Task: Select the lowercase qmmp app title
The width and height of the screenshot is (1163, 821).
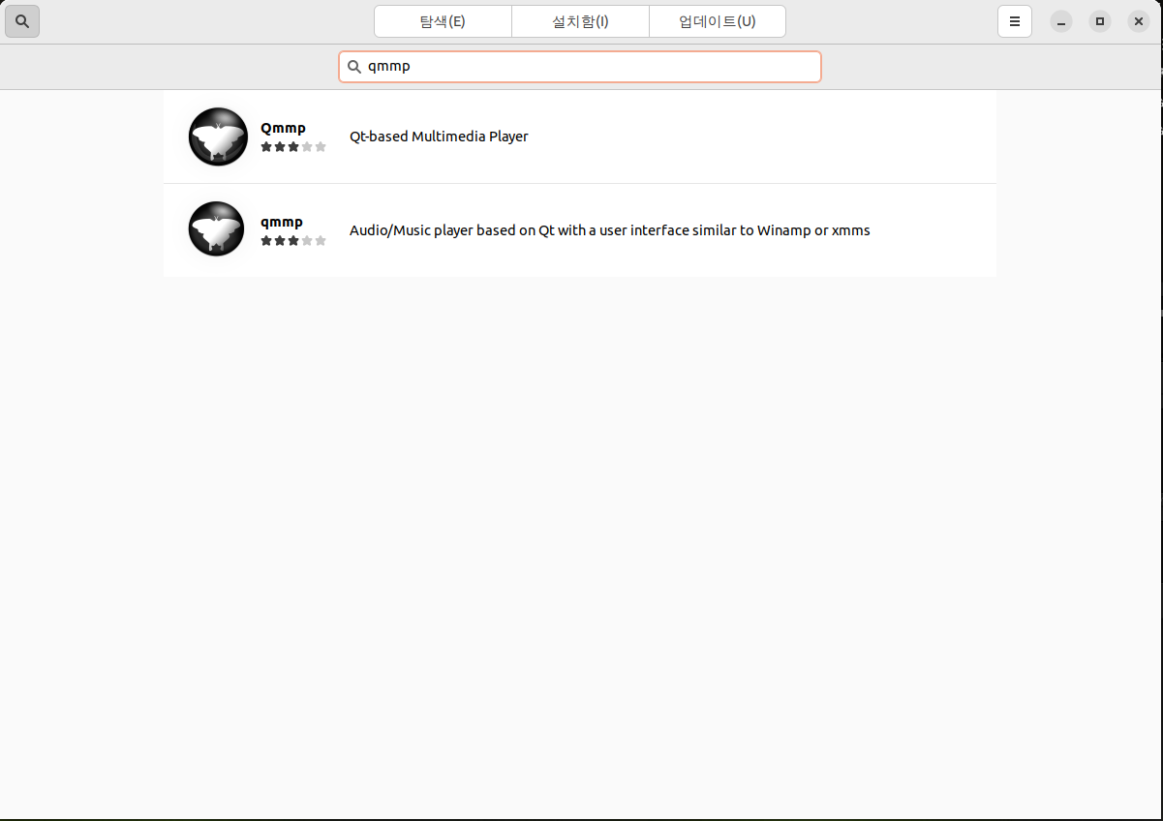Action: pyautogui.click(x=282, y=222)
